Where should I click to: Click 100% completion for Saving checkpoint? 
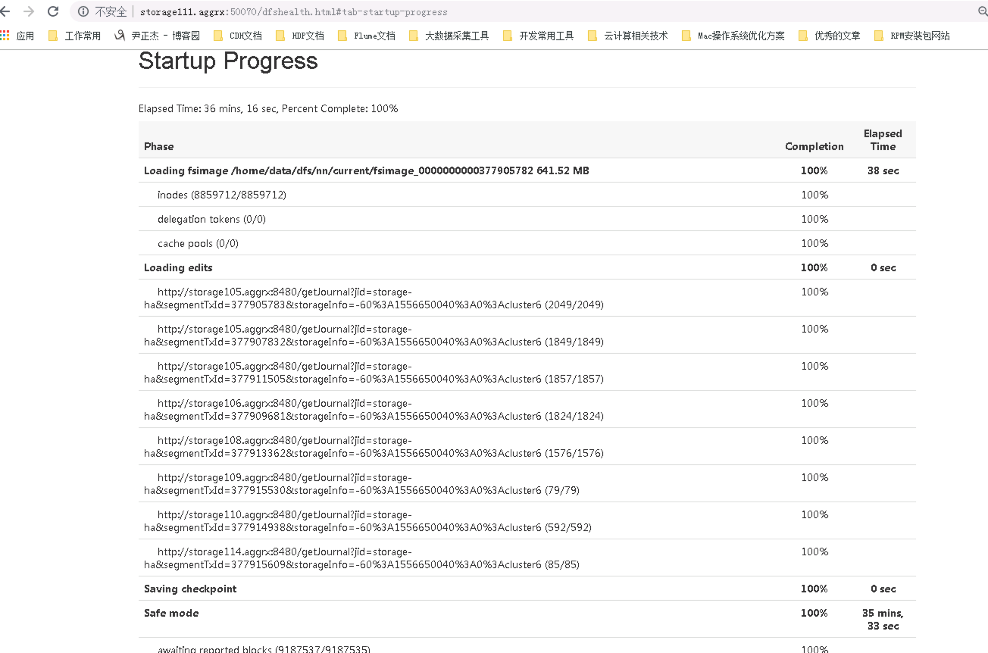814,589
